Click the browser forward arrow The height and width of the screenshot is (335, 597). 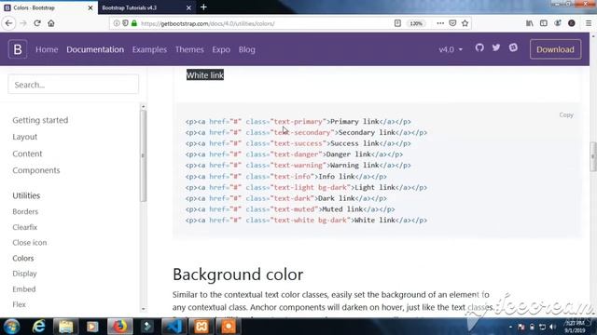pyautogui.click(x=23, y=23)
